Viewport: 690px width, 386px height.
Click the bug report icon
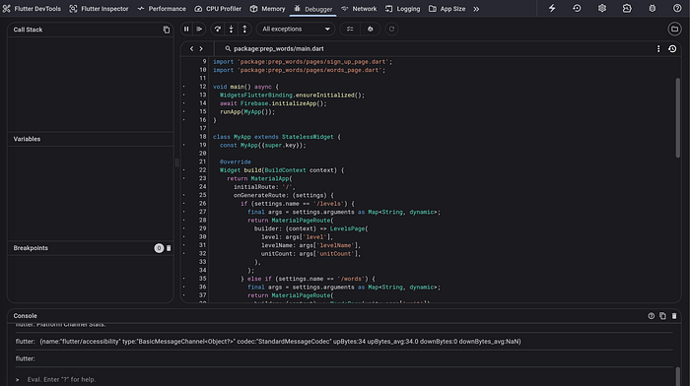click(653, 8)
